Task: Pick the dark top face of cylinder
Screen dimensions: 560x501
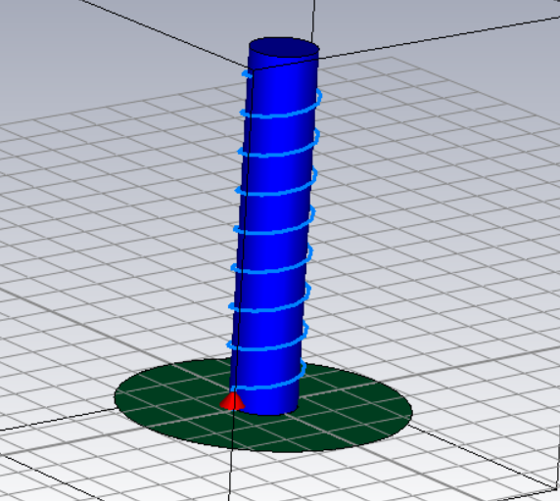Action: (x=284, y=47)
